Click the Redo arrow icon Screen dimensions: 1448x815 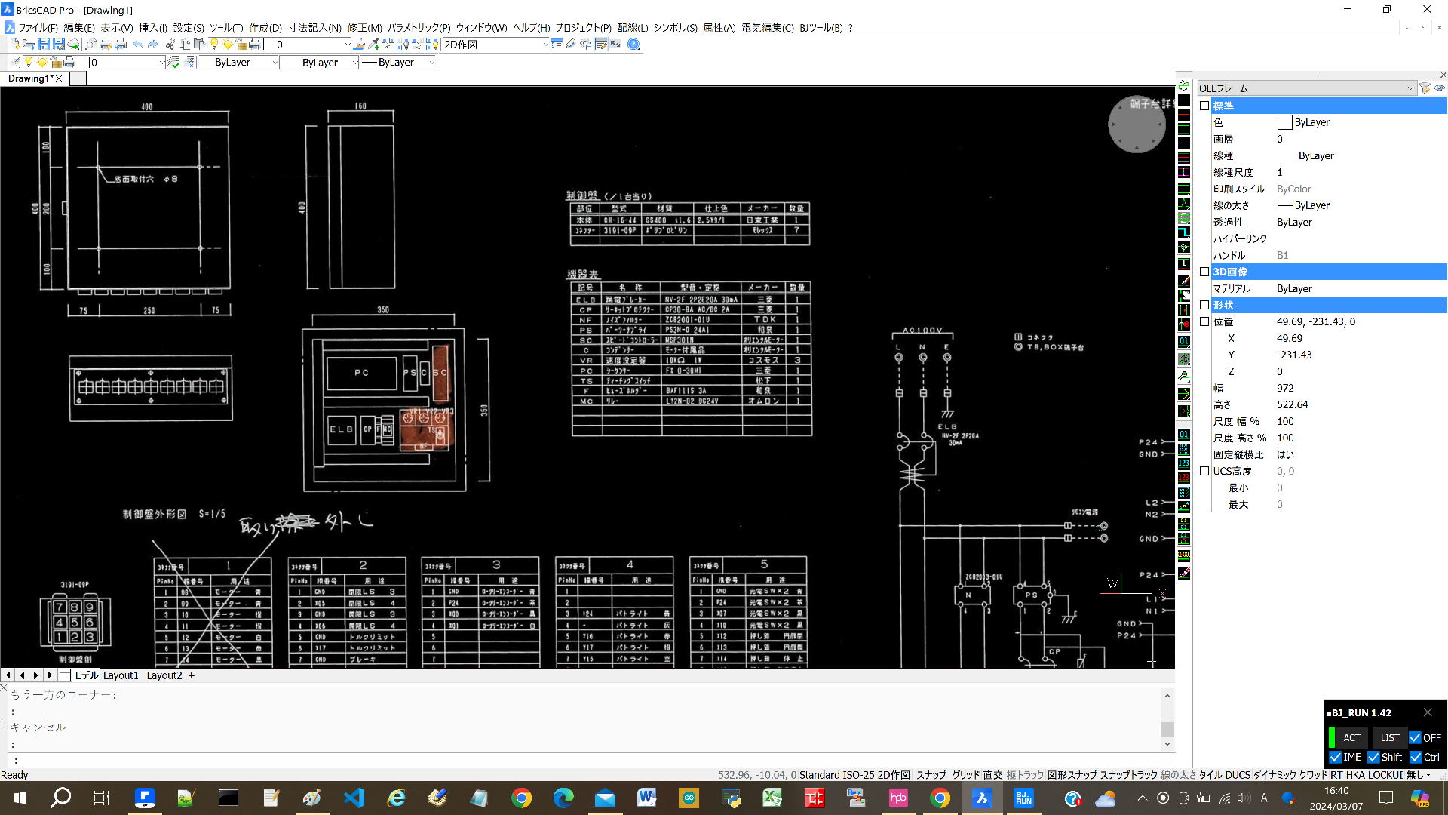[152, 45]
